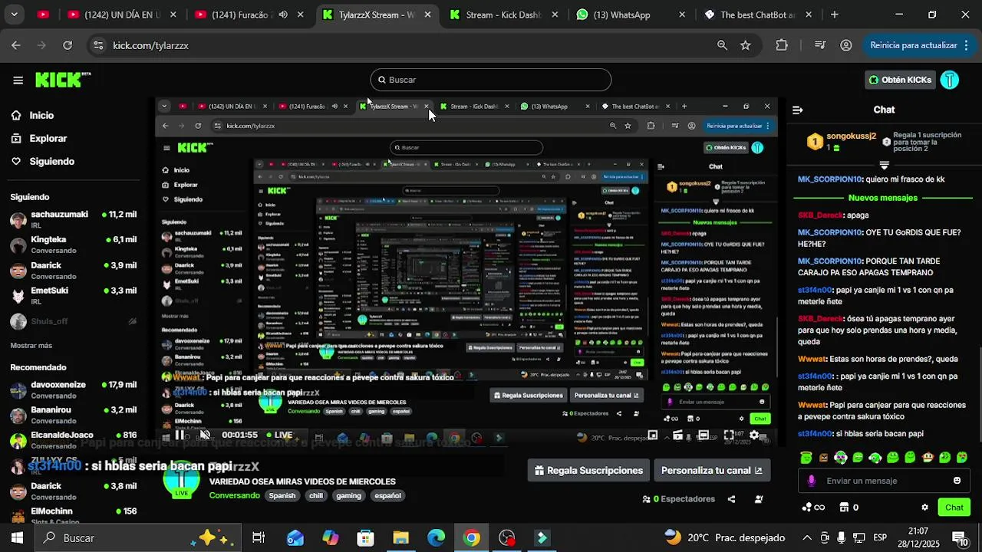Open the EmetSuki channel
Screen dimensions: 982x552
73,295
